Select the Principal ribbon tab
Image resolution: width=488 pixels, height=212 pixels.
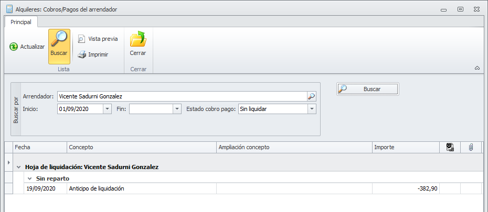pos(21,22)
